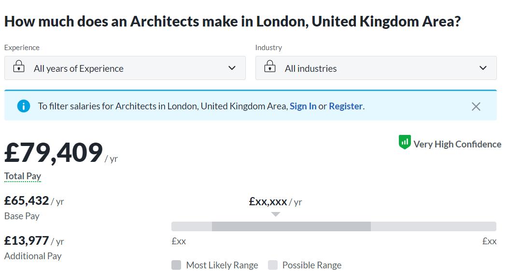Viewport: 507px width, 278px height.
Task: Dismiss the filter notification banner
Action: (x=476, y=106)
